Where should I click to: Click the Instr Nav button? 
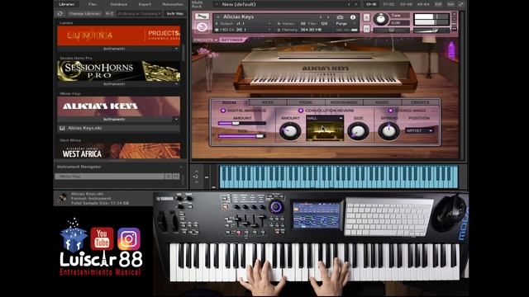click(174, 14)
